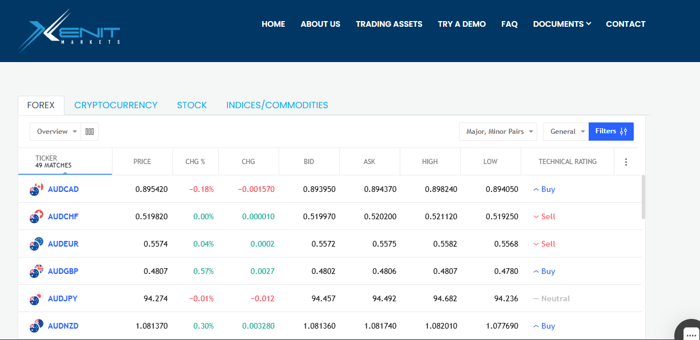Open the AUDCHF ticker link
Screen dimensions: 700x340
click(63, 216)
